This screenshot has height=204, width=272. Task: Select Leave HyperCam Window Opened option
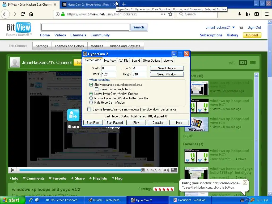(x=91, y=94)
